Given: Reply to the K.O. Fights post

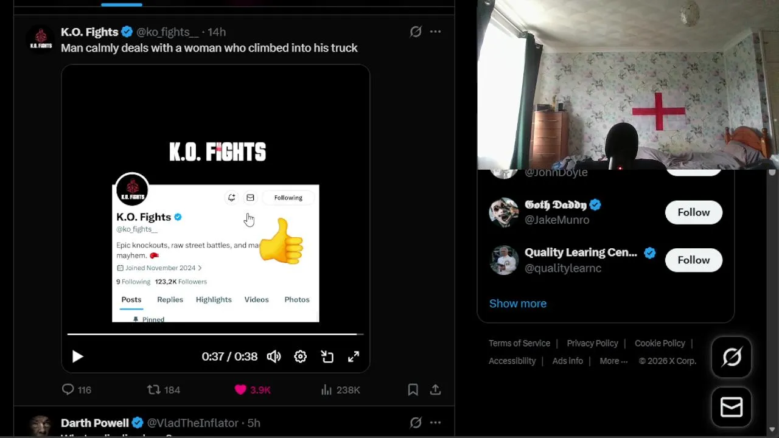Looking at the screenshot, I should point(68,390).
